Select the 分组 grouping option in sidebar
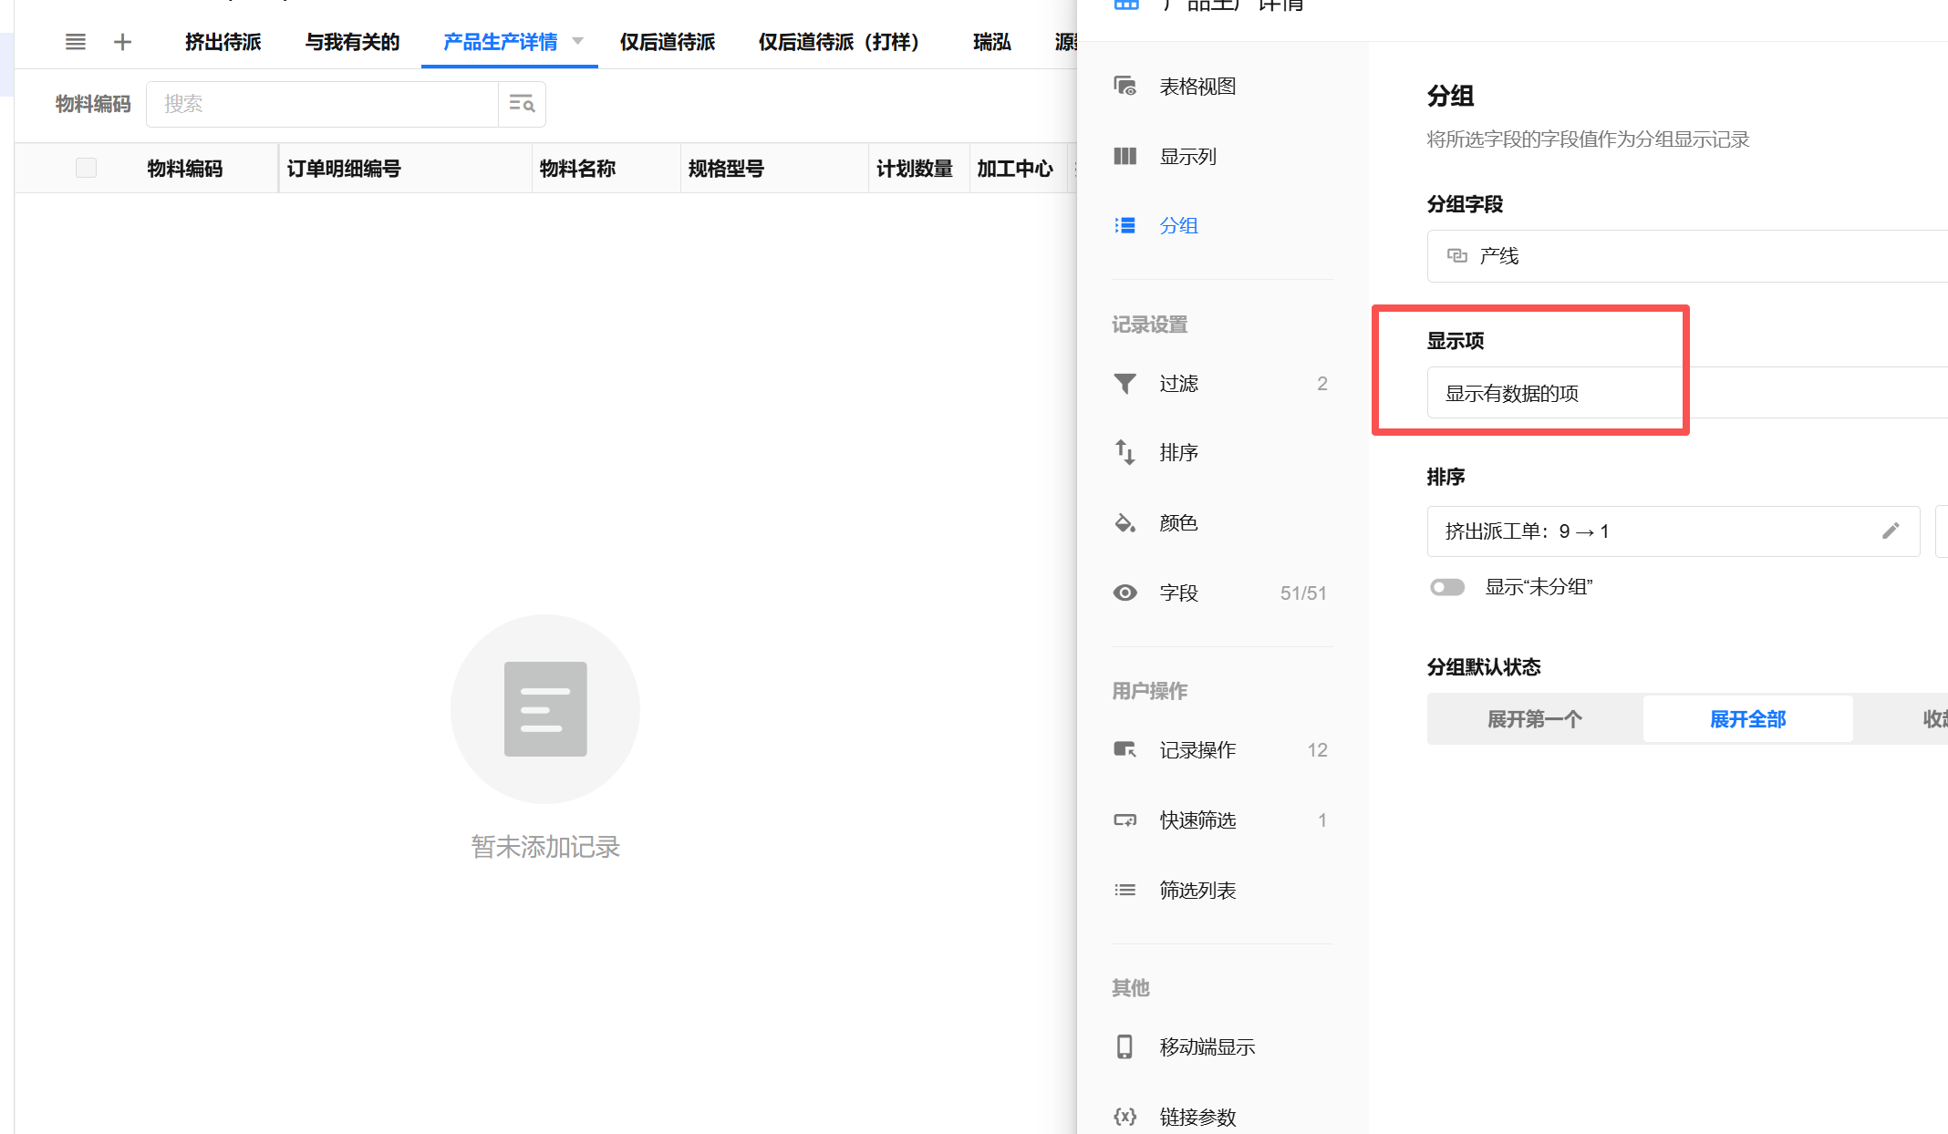 1179,225
